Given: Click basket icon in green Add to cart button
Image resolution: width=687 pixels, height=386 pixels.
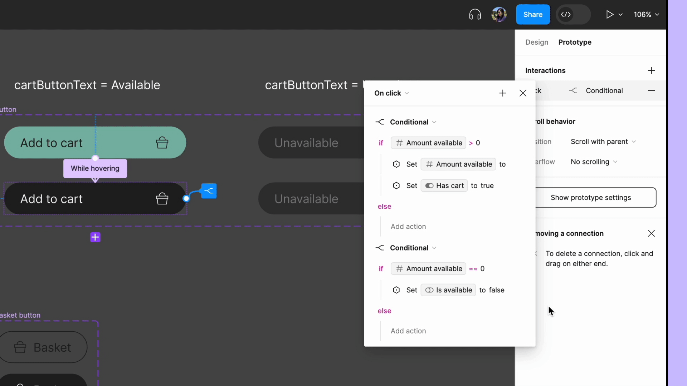Looking at the screenshot, I should pos(162,143).
